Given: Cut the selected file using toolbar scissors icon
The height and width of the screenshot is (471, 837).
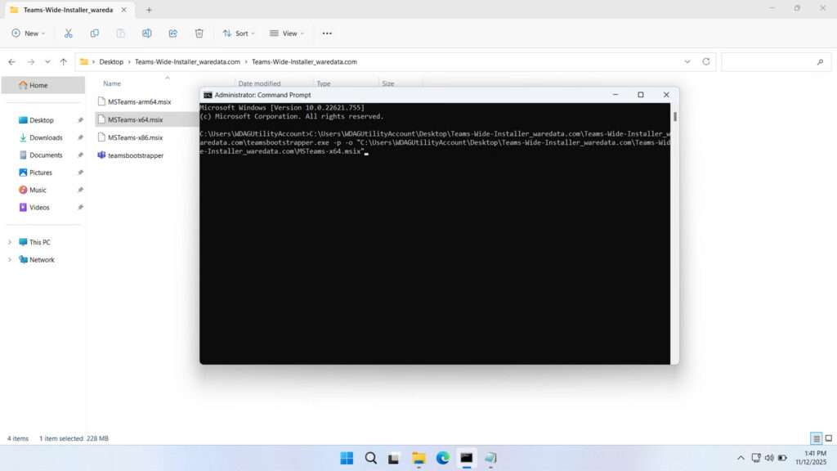Looking at the screenshot, I should pos(69,33).
